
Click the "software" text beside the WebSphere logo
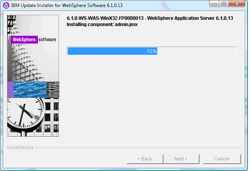[x=47, y=40]
